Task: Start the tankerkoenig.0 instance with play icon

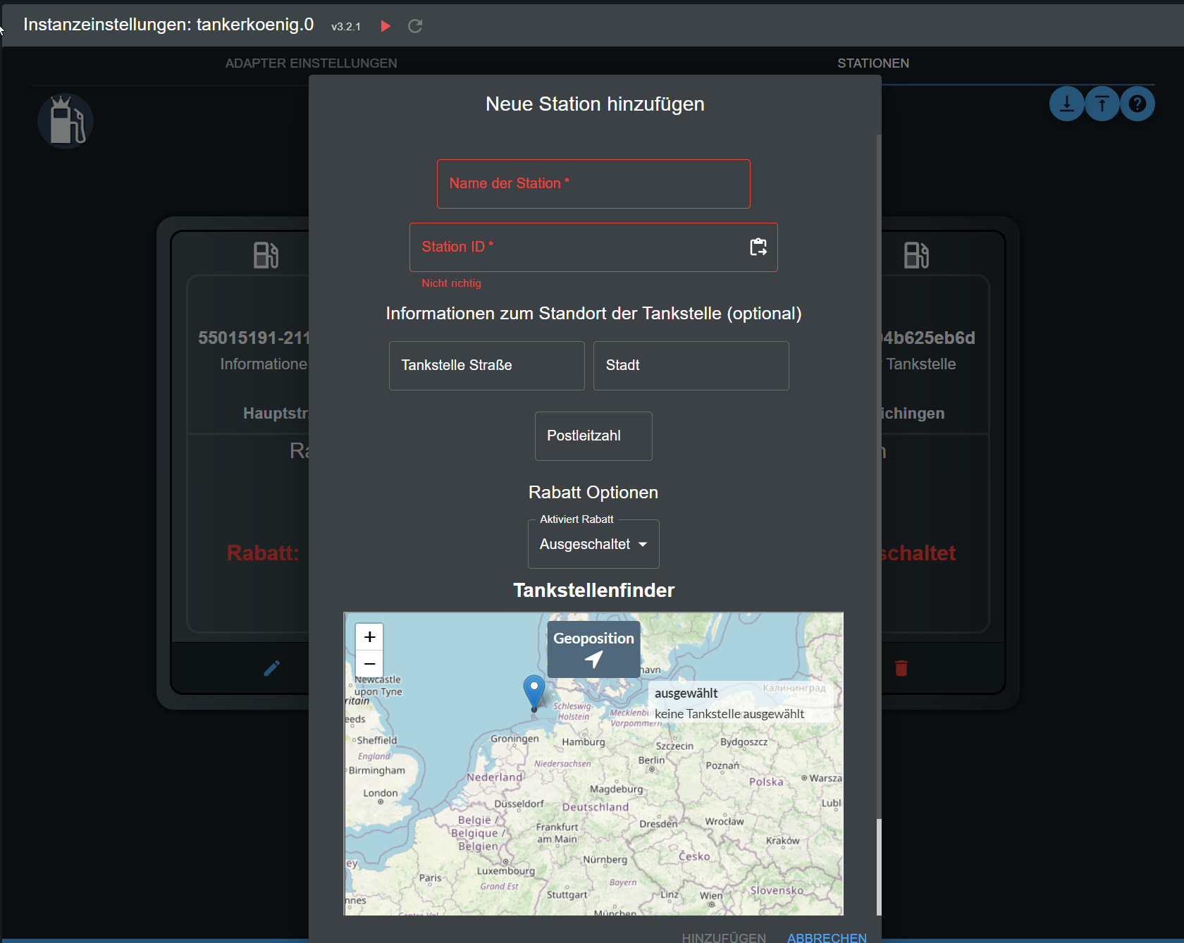Action: pos(386,26)
